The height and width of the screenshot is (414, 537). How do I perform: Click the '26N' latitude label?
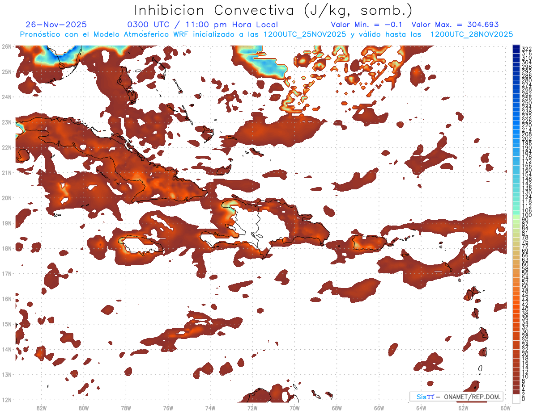[7, 46]
